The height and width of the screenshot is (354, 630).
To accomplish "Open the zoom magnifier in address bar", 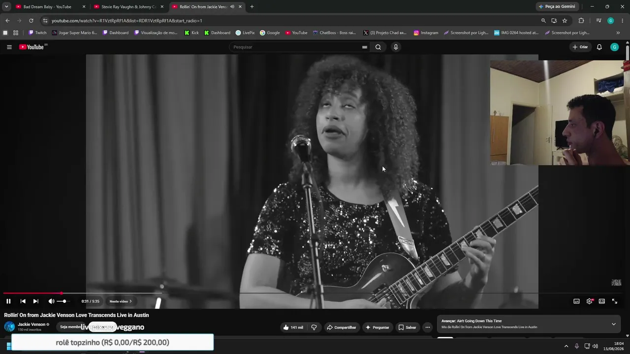I will coord(543,21).
